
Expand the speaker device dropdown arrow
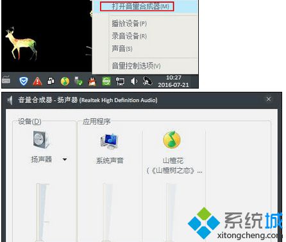click(65, 159)
